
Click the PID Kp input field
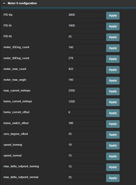point(86,15)
